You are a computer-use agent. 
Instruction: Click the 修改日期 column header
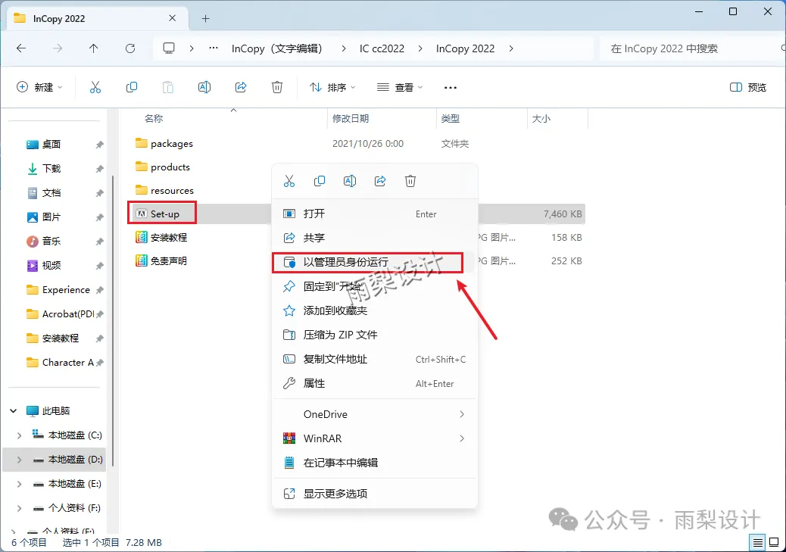(x=351, y=118)
